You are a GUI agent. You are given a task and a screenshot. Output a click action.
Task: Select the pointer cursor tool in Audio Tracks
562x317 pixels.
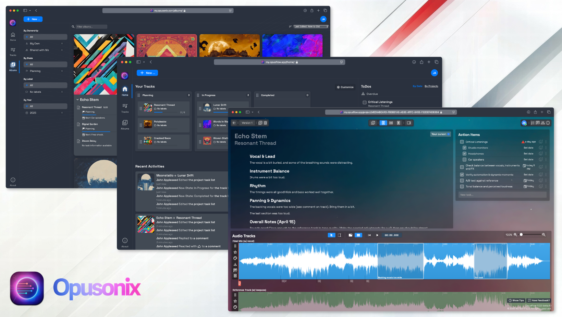(331, 235)
